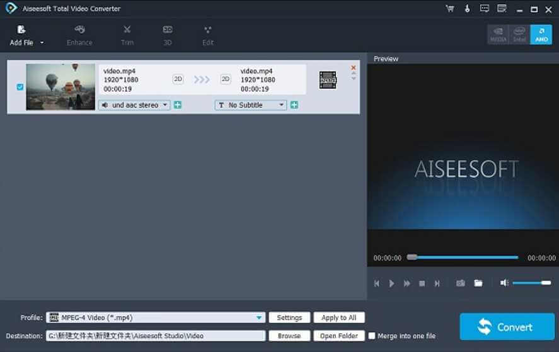Fast forward the preview
Viewport: 559px width, 352px height.
click(x=406, y=283)
